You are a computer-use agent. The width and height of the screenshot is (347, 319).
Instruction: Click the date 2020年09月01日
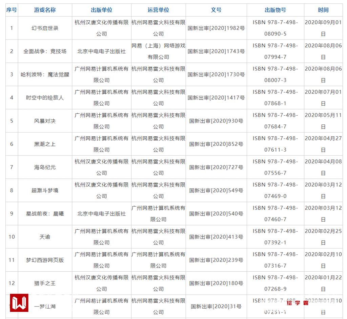tap(323, 28)
